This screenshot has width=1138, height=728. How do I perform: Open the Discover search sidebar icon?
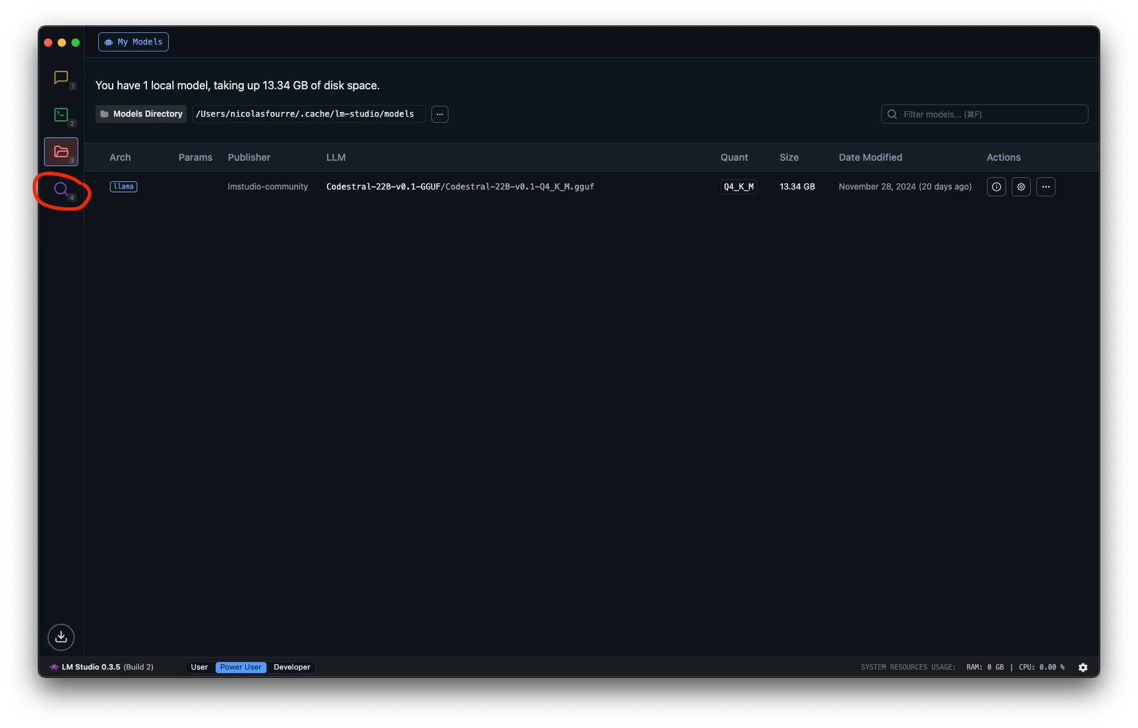[x=61, y=189]
